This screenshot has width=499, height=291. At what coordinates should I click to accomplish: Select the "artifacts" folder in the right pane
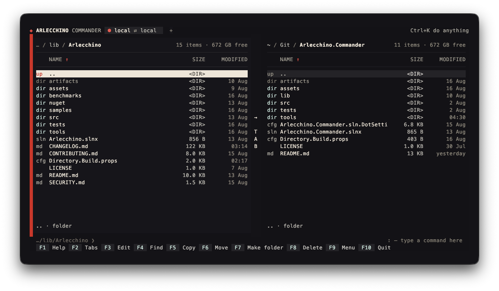coord(366,81)
